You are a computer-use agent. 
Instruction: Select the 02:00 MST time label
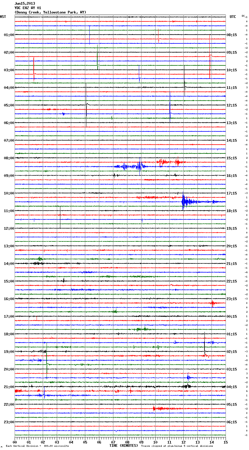click(x=9, y=53)
